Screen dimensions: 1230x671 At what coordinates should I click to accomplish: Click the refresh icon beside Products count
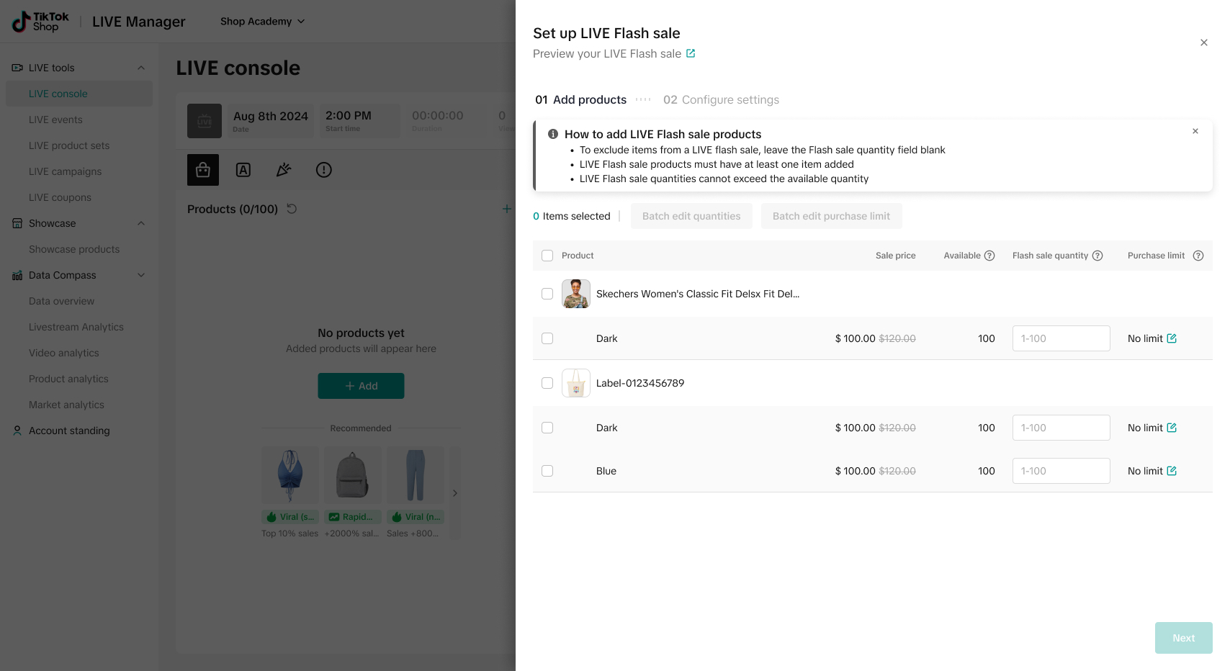(292, 209)
